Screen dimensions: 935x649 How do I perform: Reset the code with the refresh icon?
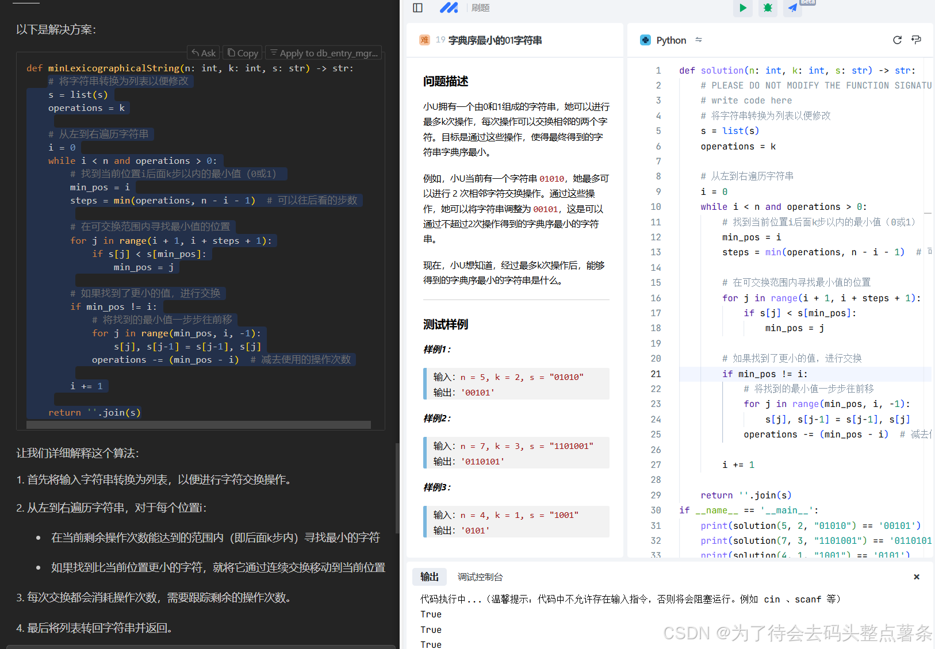point(897,40)
